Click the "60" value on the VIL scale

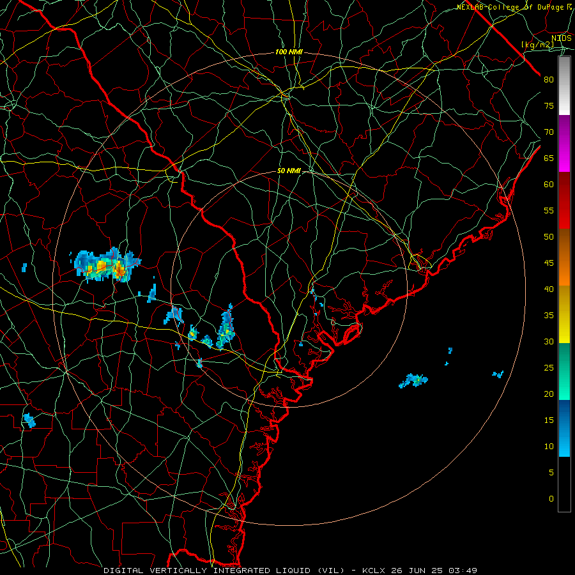pyautogui.click(x=549, y=185)
